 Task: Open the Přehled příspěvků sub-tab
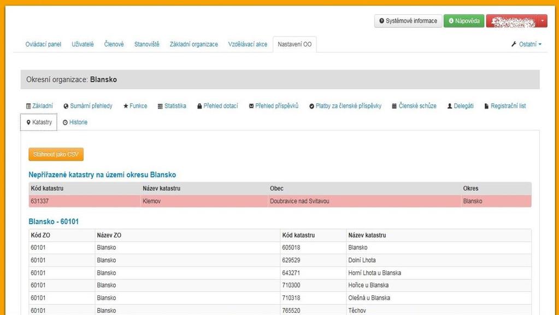(273, 106)
